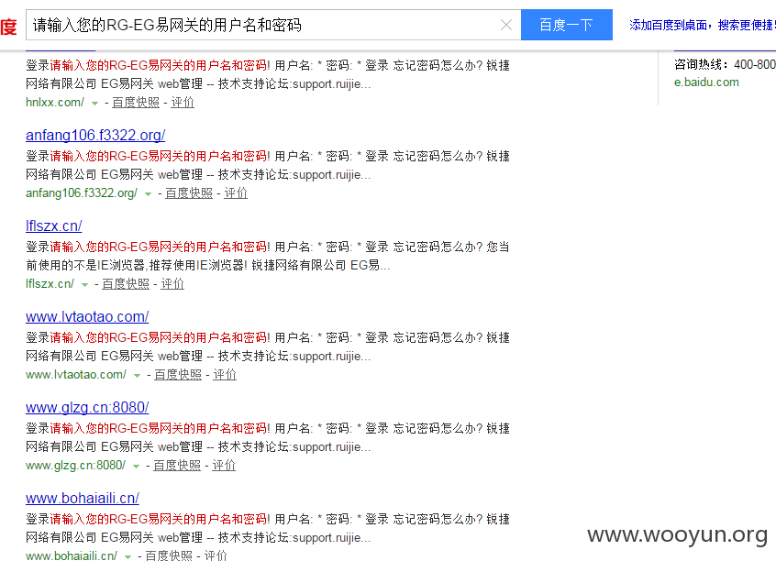Open 添加百度到桌面 link at top right
This screenshot has width=776, height=561.
(703, 25)
